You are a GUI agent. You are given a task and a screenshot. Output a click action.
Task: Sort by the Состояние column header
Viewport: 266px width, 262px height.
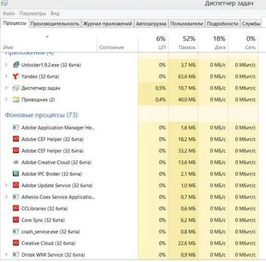(x=118, y=44)
